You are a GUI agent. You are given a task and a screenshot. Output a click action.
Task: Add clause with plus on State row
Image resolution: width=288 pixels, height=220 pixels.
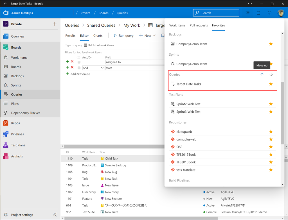pos(67,67)
